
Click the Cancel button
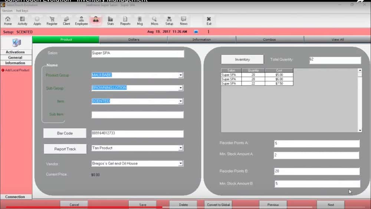tap(74, 205)
